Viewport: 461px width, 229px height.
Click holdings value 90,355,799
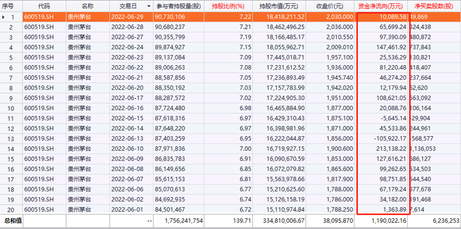(170, 37)
